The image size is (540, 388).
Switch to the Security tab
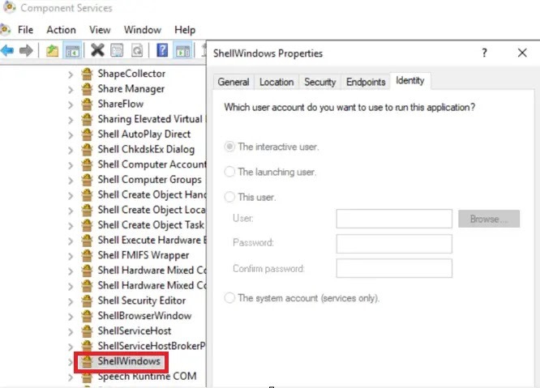pyautogui.click(x=320, y=82)
